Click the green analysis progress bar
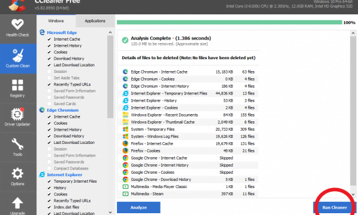The image size is (358, 215). 230,22
